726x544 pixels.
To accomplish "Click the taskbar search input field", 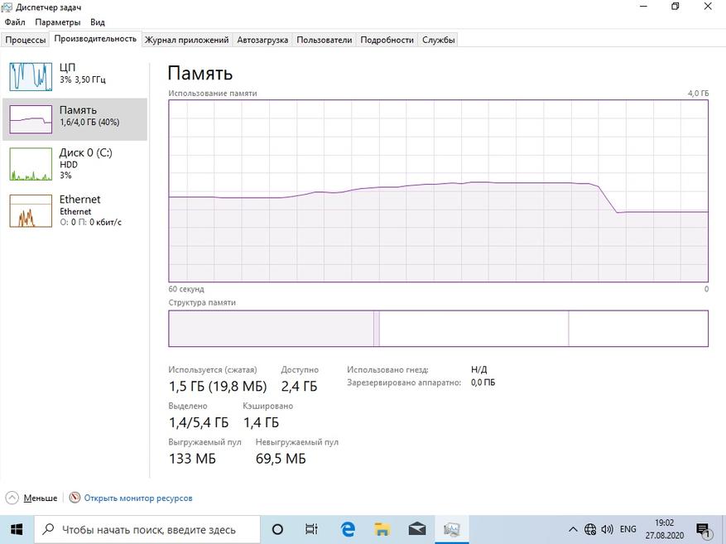I will coord(147,529).
